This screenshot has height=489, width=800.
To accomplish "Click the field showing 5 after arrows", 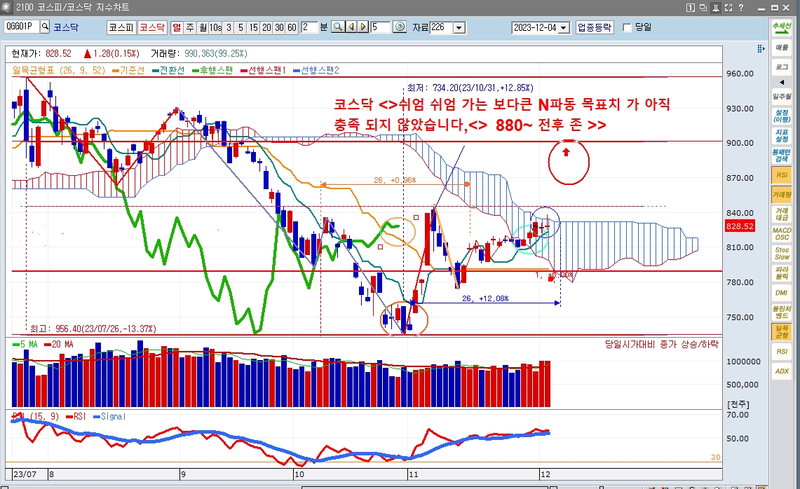I will tap(381, 27).
